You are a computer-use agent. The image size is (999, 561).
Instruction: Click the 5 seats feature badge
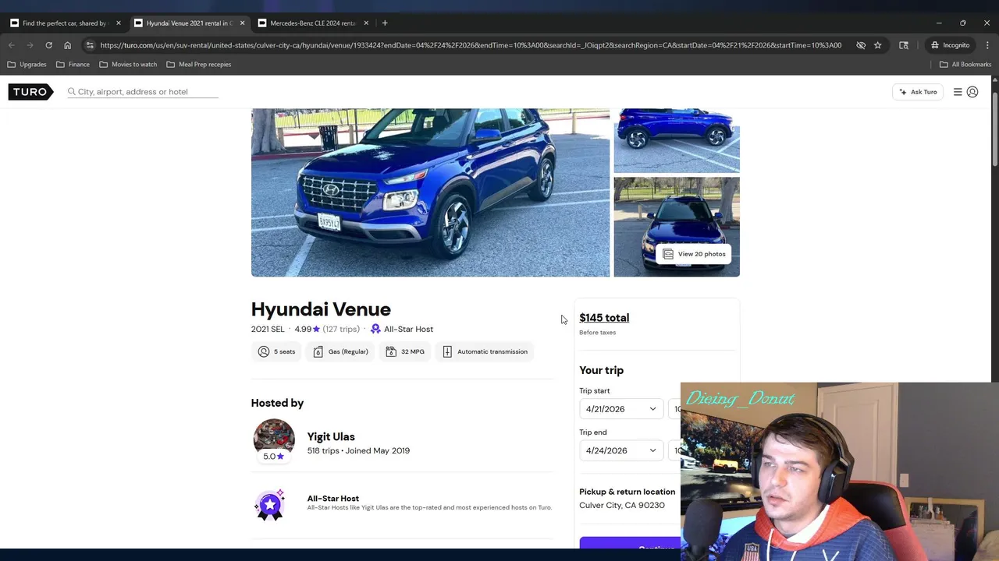(276, 351)
